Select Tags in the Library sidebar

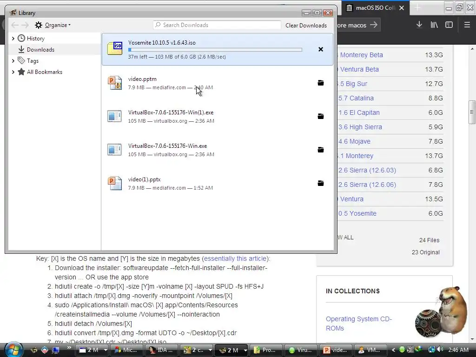(33, 61)
